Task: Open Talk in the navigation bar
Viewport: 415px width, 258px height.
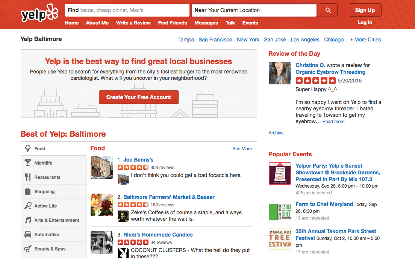Action: 230,23
